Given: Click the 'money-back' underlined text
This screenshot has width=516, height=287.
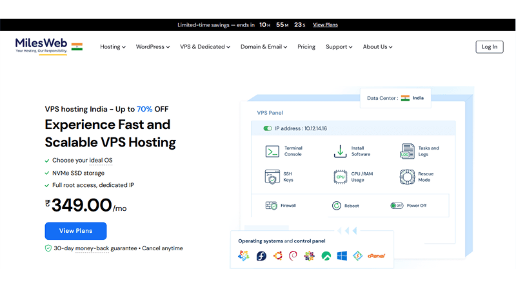Looking at the screenshot, I should click(x=92, y=248).
